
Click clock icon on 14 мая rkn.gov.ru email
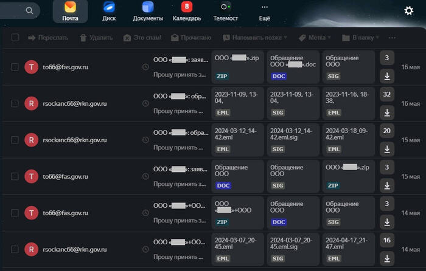coord(145,249)
